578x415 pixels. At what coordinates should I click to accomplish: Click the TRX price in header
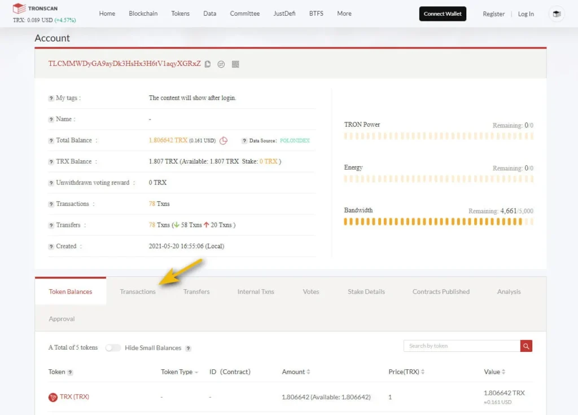pos(44,20)
